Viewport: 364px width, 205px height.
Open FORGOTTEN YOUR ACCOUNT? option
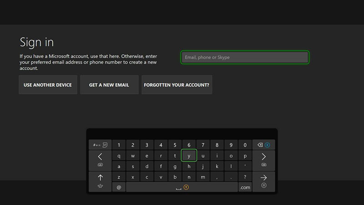coord(177,85)
